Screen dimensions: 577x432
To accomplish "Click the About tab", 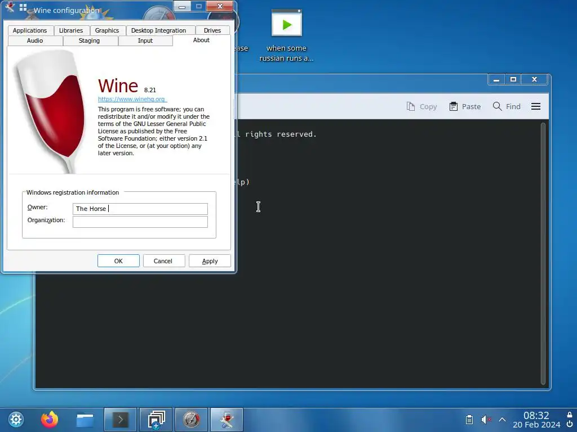I will point(201,40).
